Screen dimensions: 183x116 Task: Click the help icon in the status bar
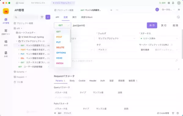(x=178, y=113)
